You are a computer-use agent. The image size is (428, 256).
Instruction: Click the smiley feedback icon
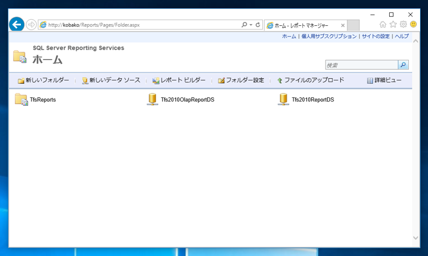click(413, 25)
